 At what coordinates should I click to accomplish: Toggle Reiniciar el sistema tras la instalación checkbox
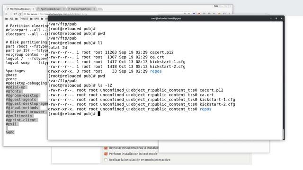tap(106, 148)
